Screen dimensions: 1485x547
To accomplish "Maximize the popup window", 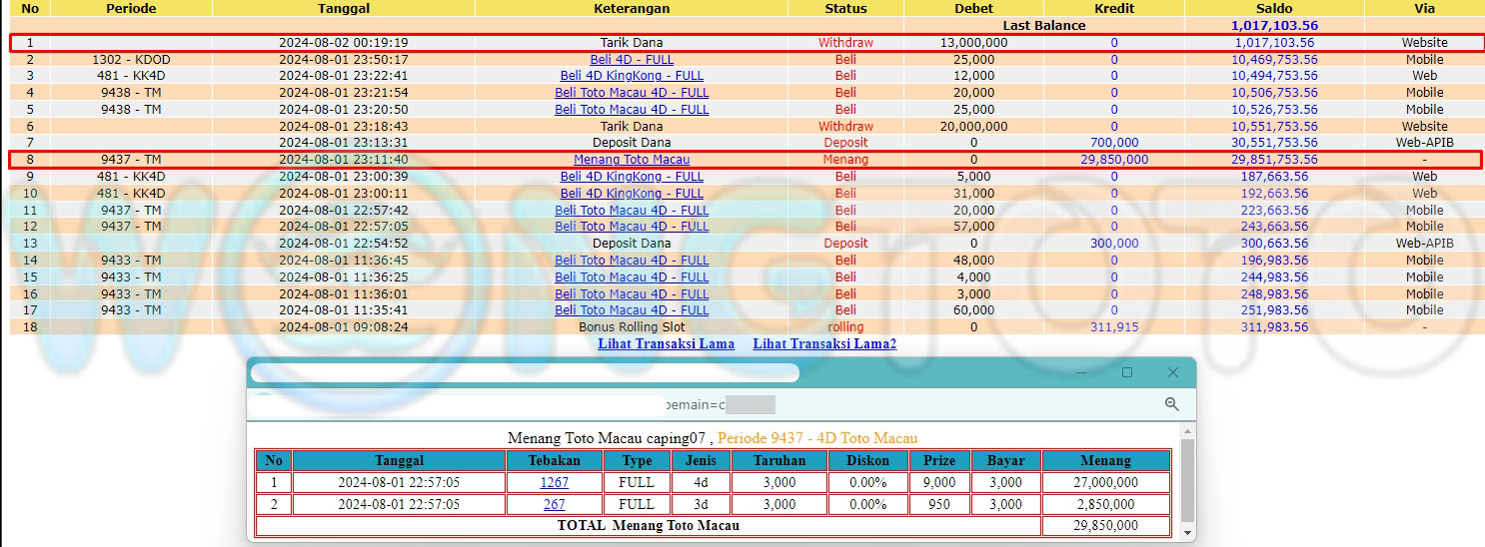I will point(1127,372).
